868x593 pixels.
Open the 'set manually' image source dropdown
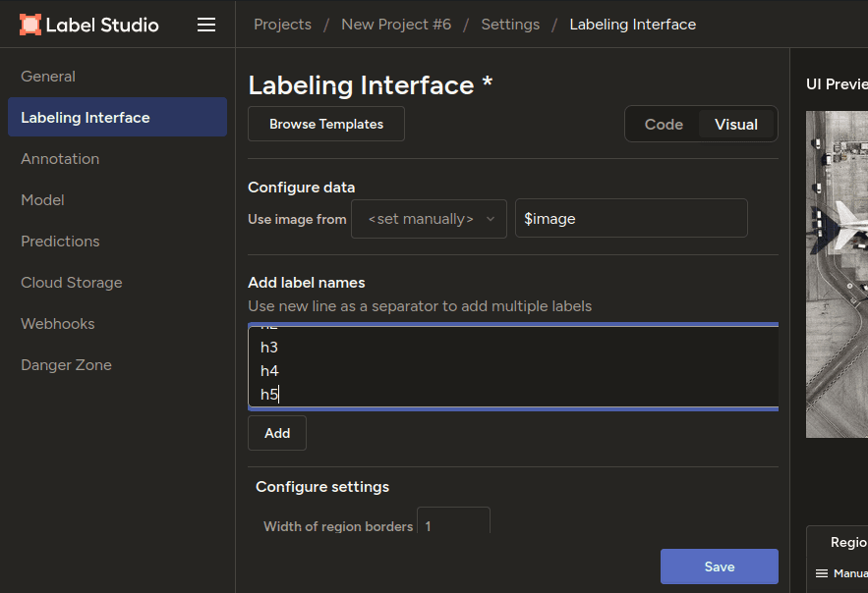(431, 219)
